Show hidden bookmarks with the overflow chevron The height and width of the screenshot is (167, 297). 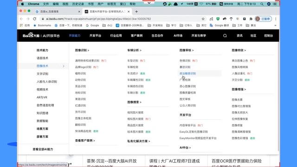click(x=275, y=26)
